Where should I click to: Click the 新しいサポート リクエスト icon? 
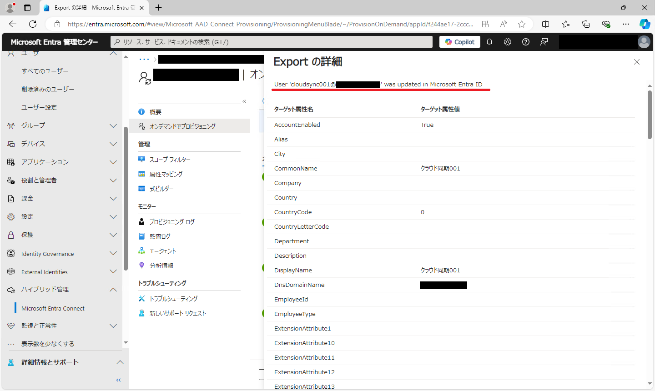pyautogui.click(x=141, y=313)
